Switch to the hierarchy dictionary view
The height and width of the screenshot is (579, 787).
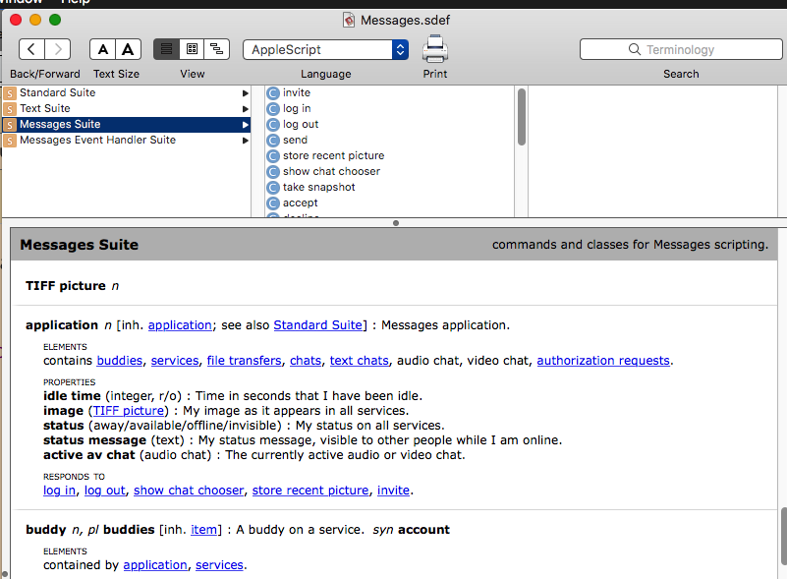coord(217,48)
